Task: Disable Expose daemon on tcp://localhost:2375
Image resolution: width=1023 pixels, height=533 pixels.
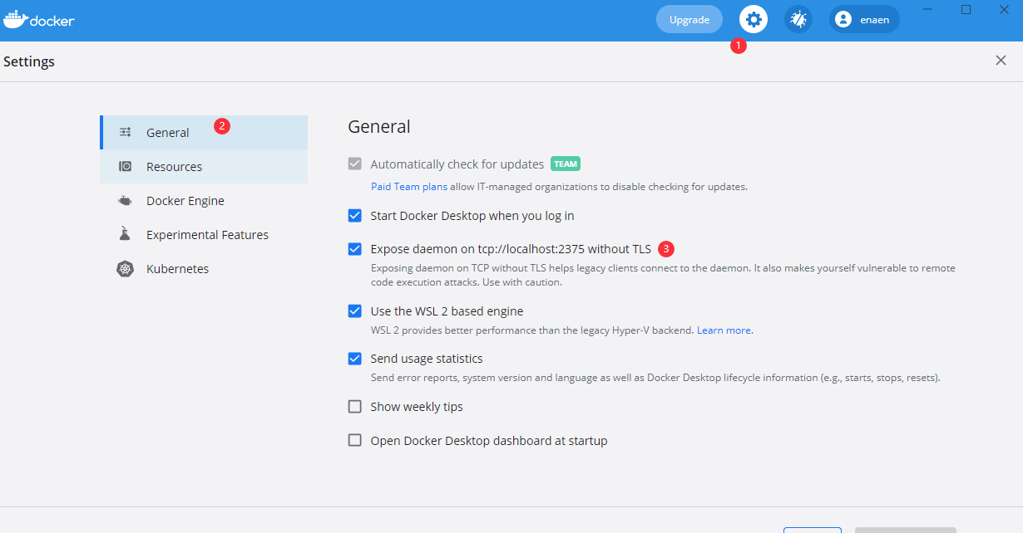Action: click(355, 249)
